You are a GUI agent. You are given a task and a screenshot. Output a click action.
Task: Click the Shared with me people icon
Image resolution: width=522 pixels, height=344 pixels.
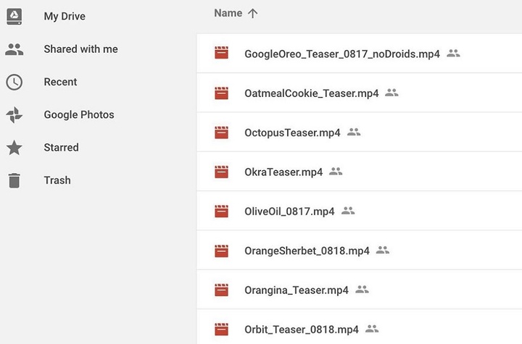pos(14,49)
